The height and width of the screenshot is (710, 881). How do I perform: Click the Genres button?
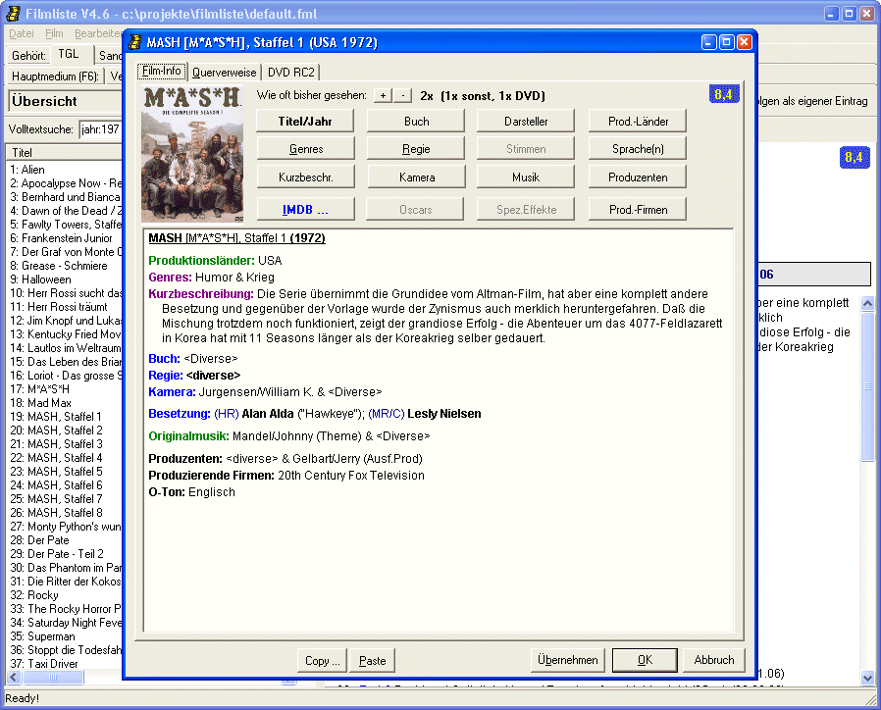pyautogui.click(x=306, y=149)
